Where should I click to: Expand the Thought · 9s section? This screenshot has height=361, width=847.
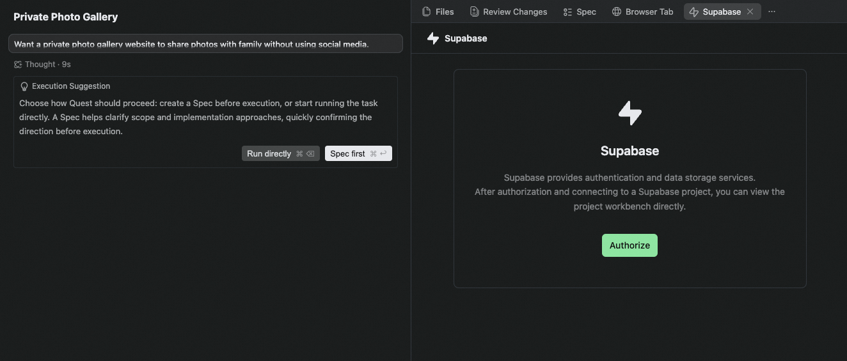point(42,65)
